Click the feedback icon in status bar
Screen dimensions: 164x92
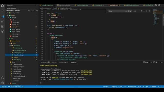[159, 87]
